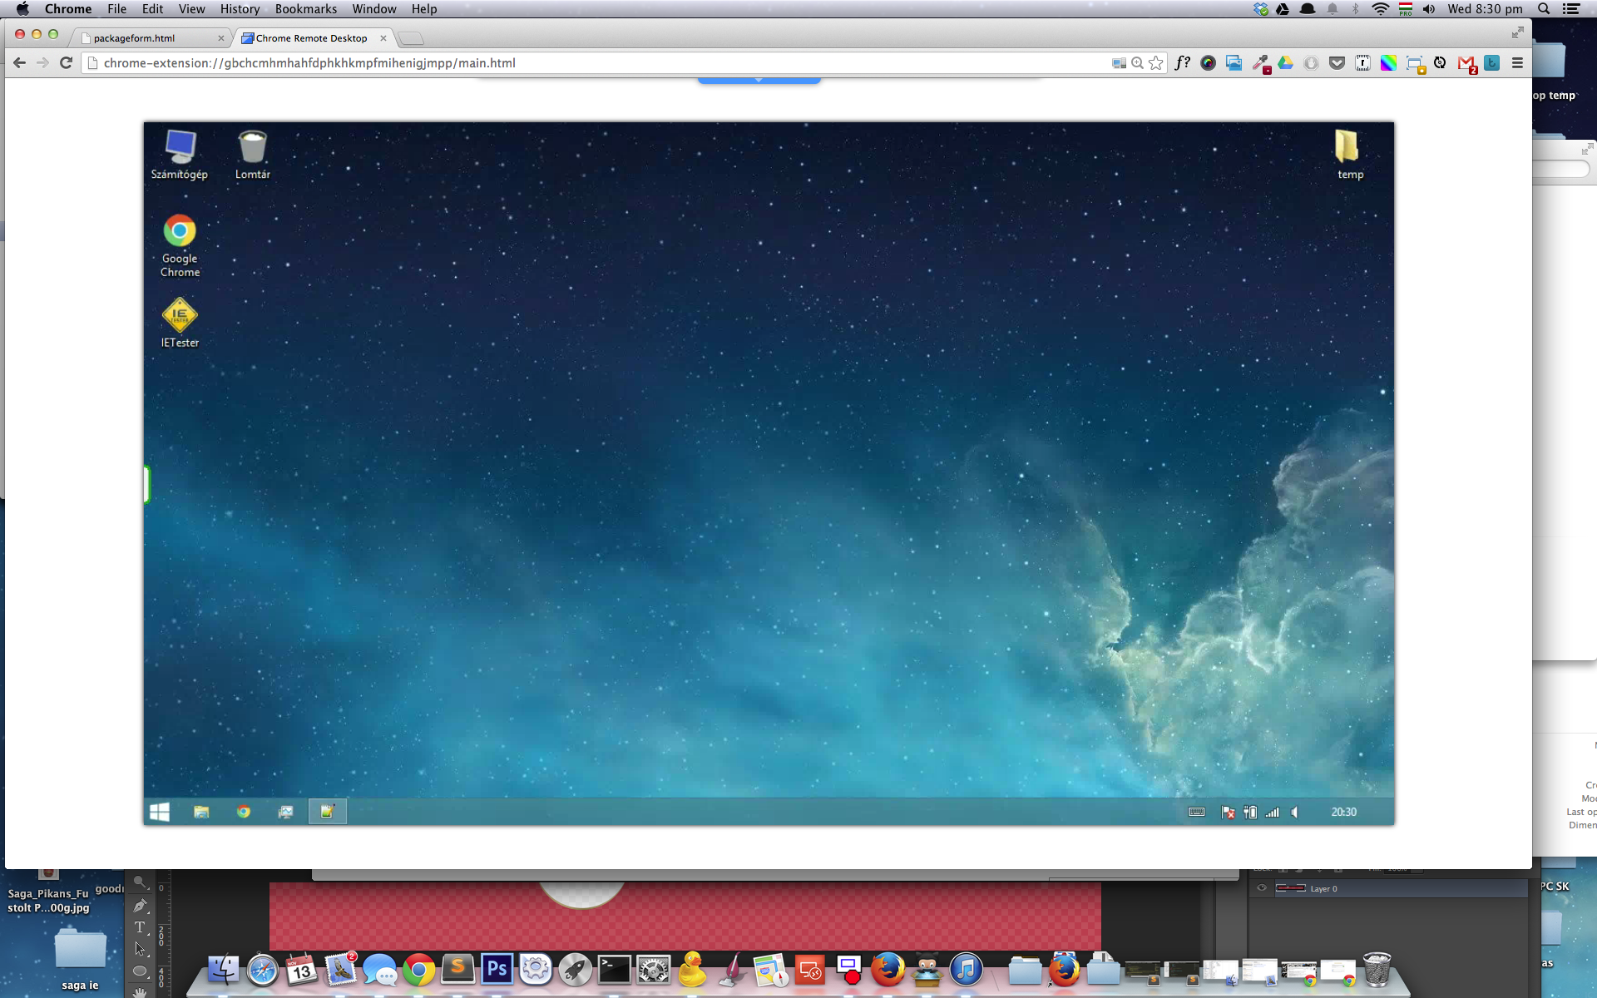Select Google Chrome shortcut on remote desktop

pyautogui.click(x=180, y=246)
